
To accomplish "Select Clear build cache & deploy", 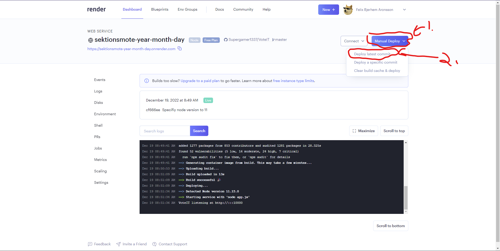I will coord(377,71).
